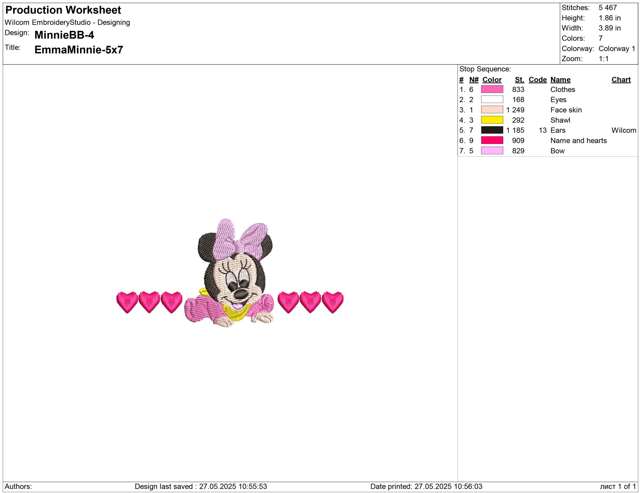Click the Name column header
This screenshot has height=493, width=641.
point(560,80)
